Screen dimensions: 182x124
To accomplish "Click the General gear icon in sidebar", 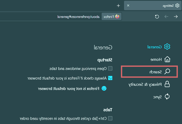I will [x=167, y=47].
